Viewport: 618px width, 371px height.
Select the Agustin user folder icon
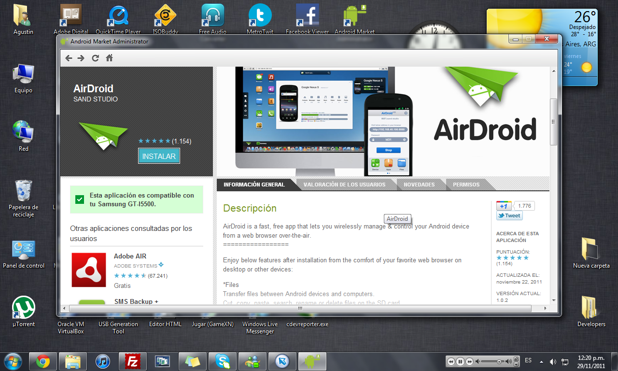tap(23, 19)
